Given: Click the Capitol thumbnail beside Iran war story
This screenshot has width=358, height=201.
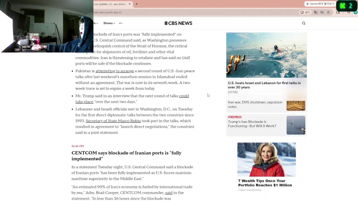Looking at the screenshot, I should pos(296,106).
